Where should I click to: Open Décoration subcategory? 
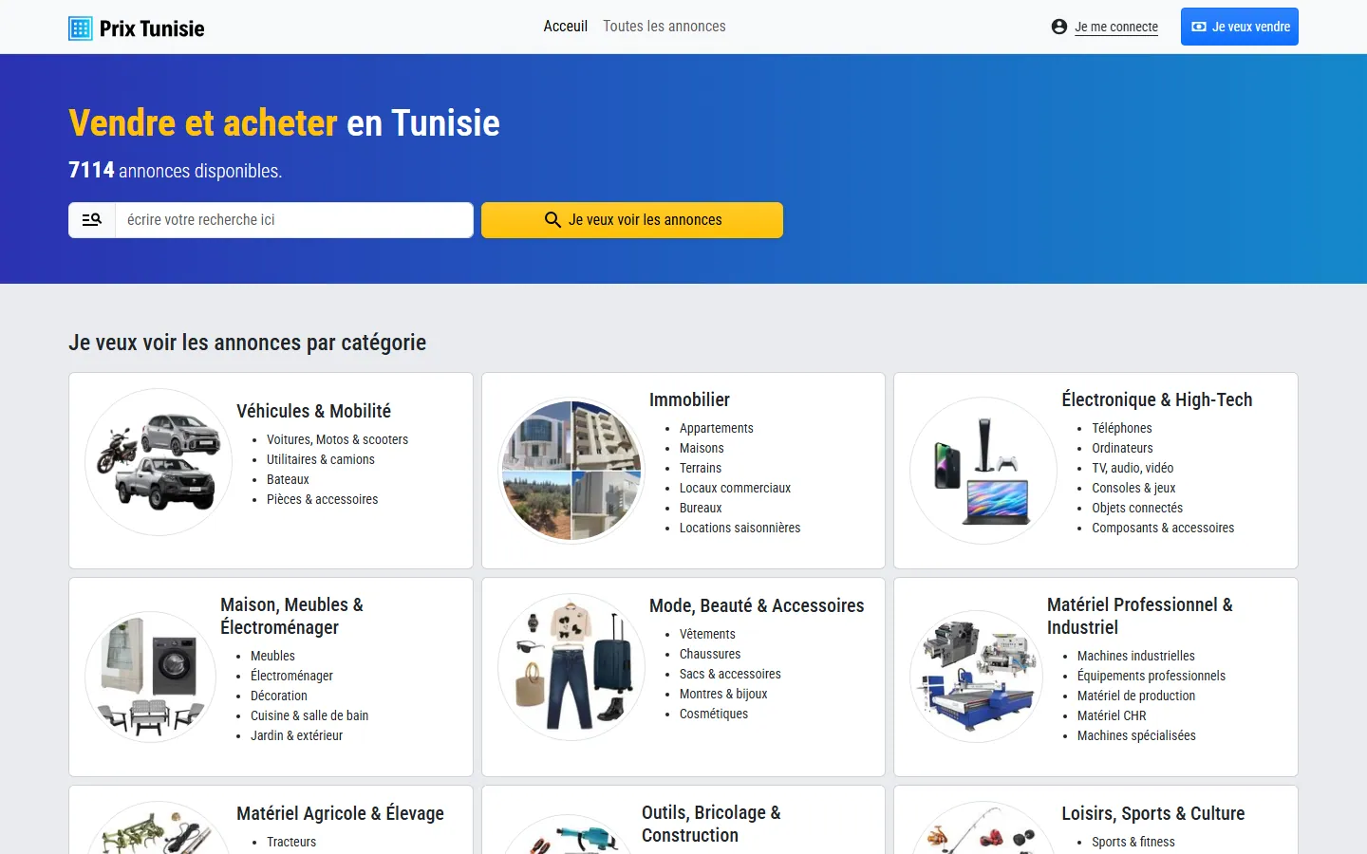point(279,696)
